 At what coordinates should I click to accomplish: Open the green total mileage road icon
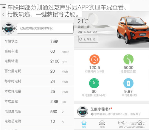pos(128,59)
